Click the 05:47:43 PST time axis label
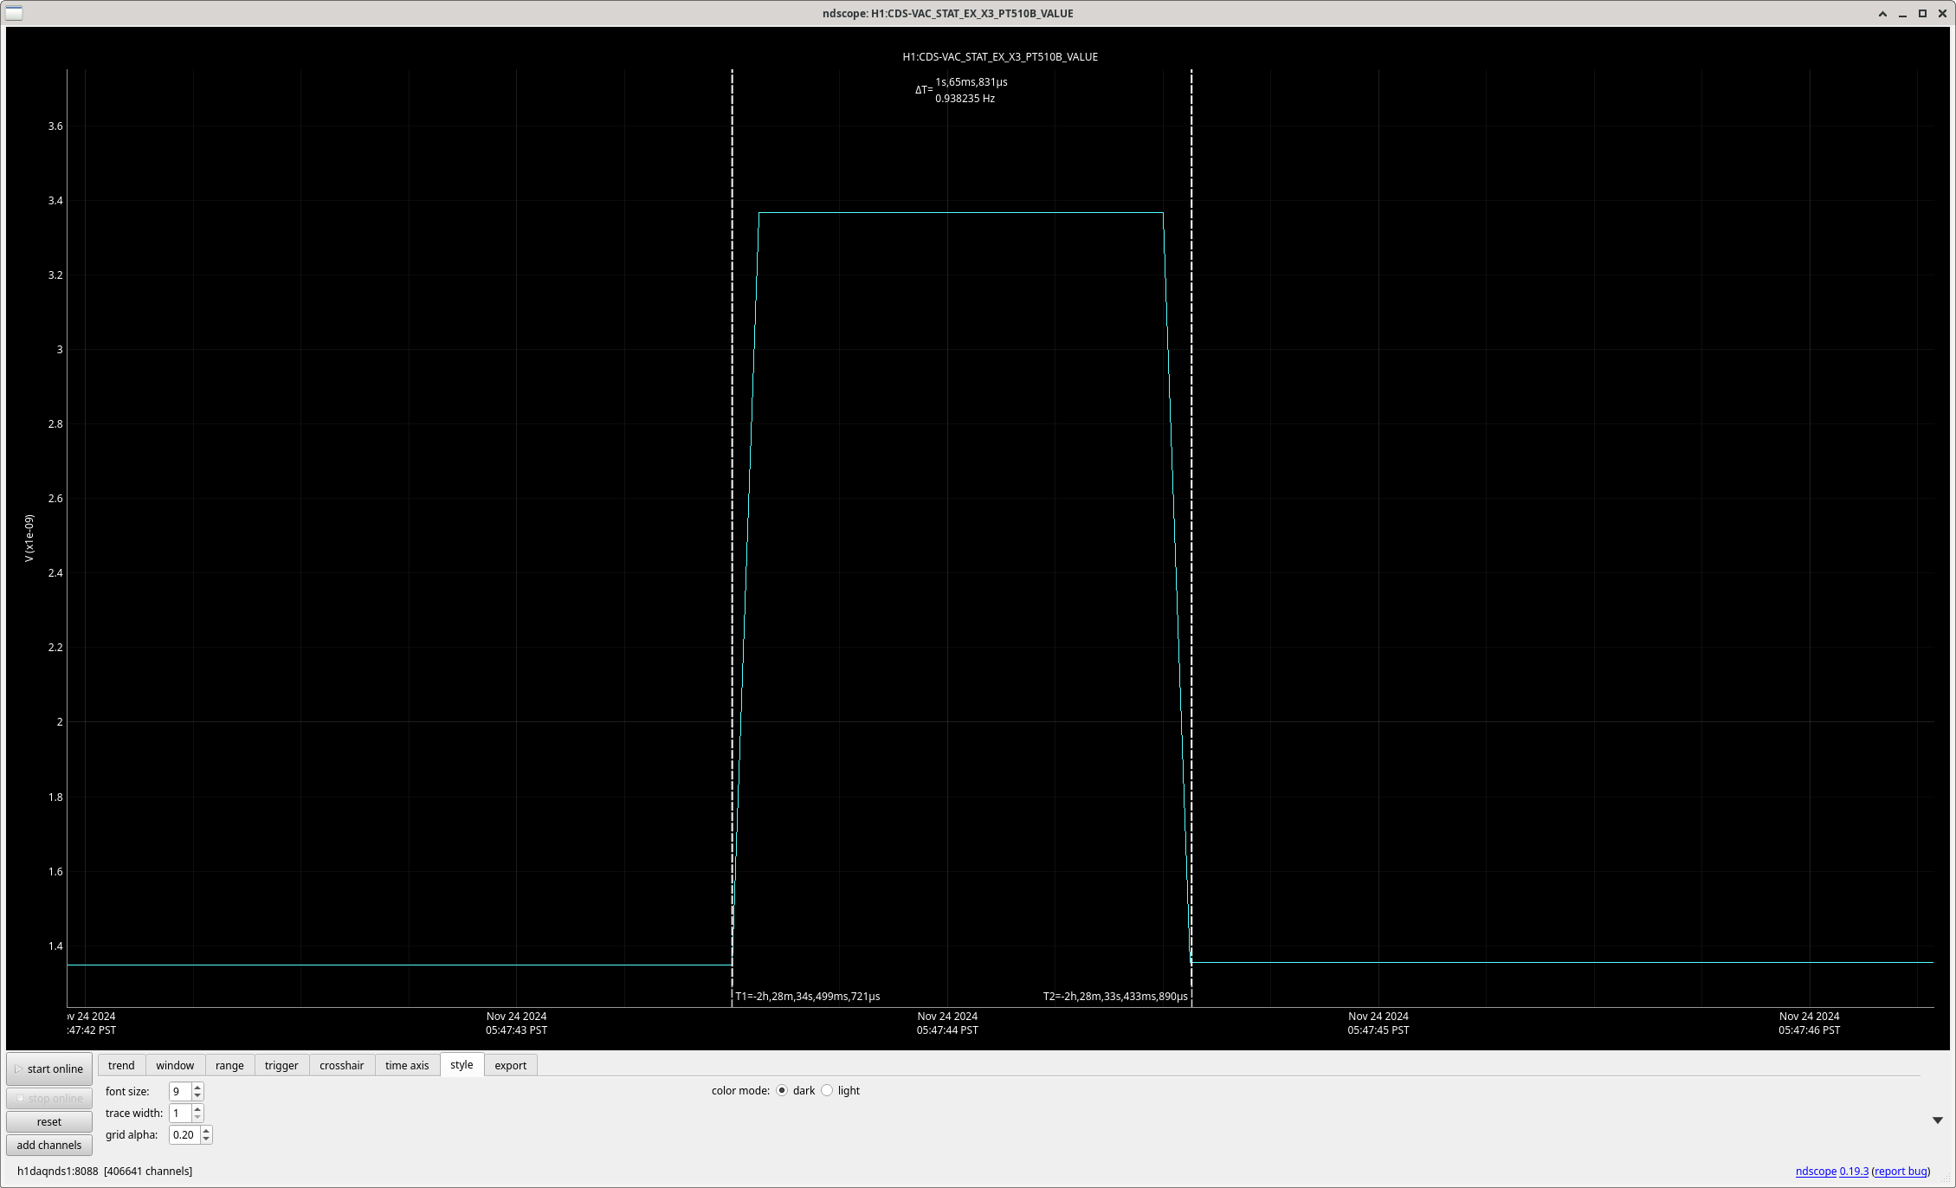The image size is (1956, 1188). (x=516, y=1030)
